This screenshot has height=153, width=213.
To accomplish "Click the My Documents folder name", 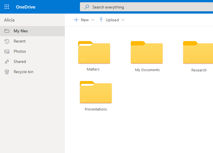I will click(x=147, y=70).
